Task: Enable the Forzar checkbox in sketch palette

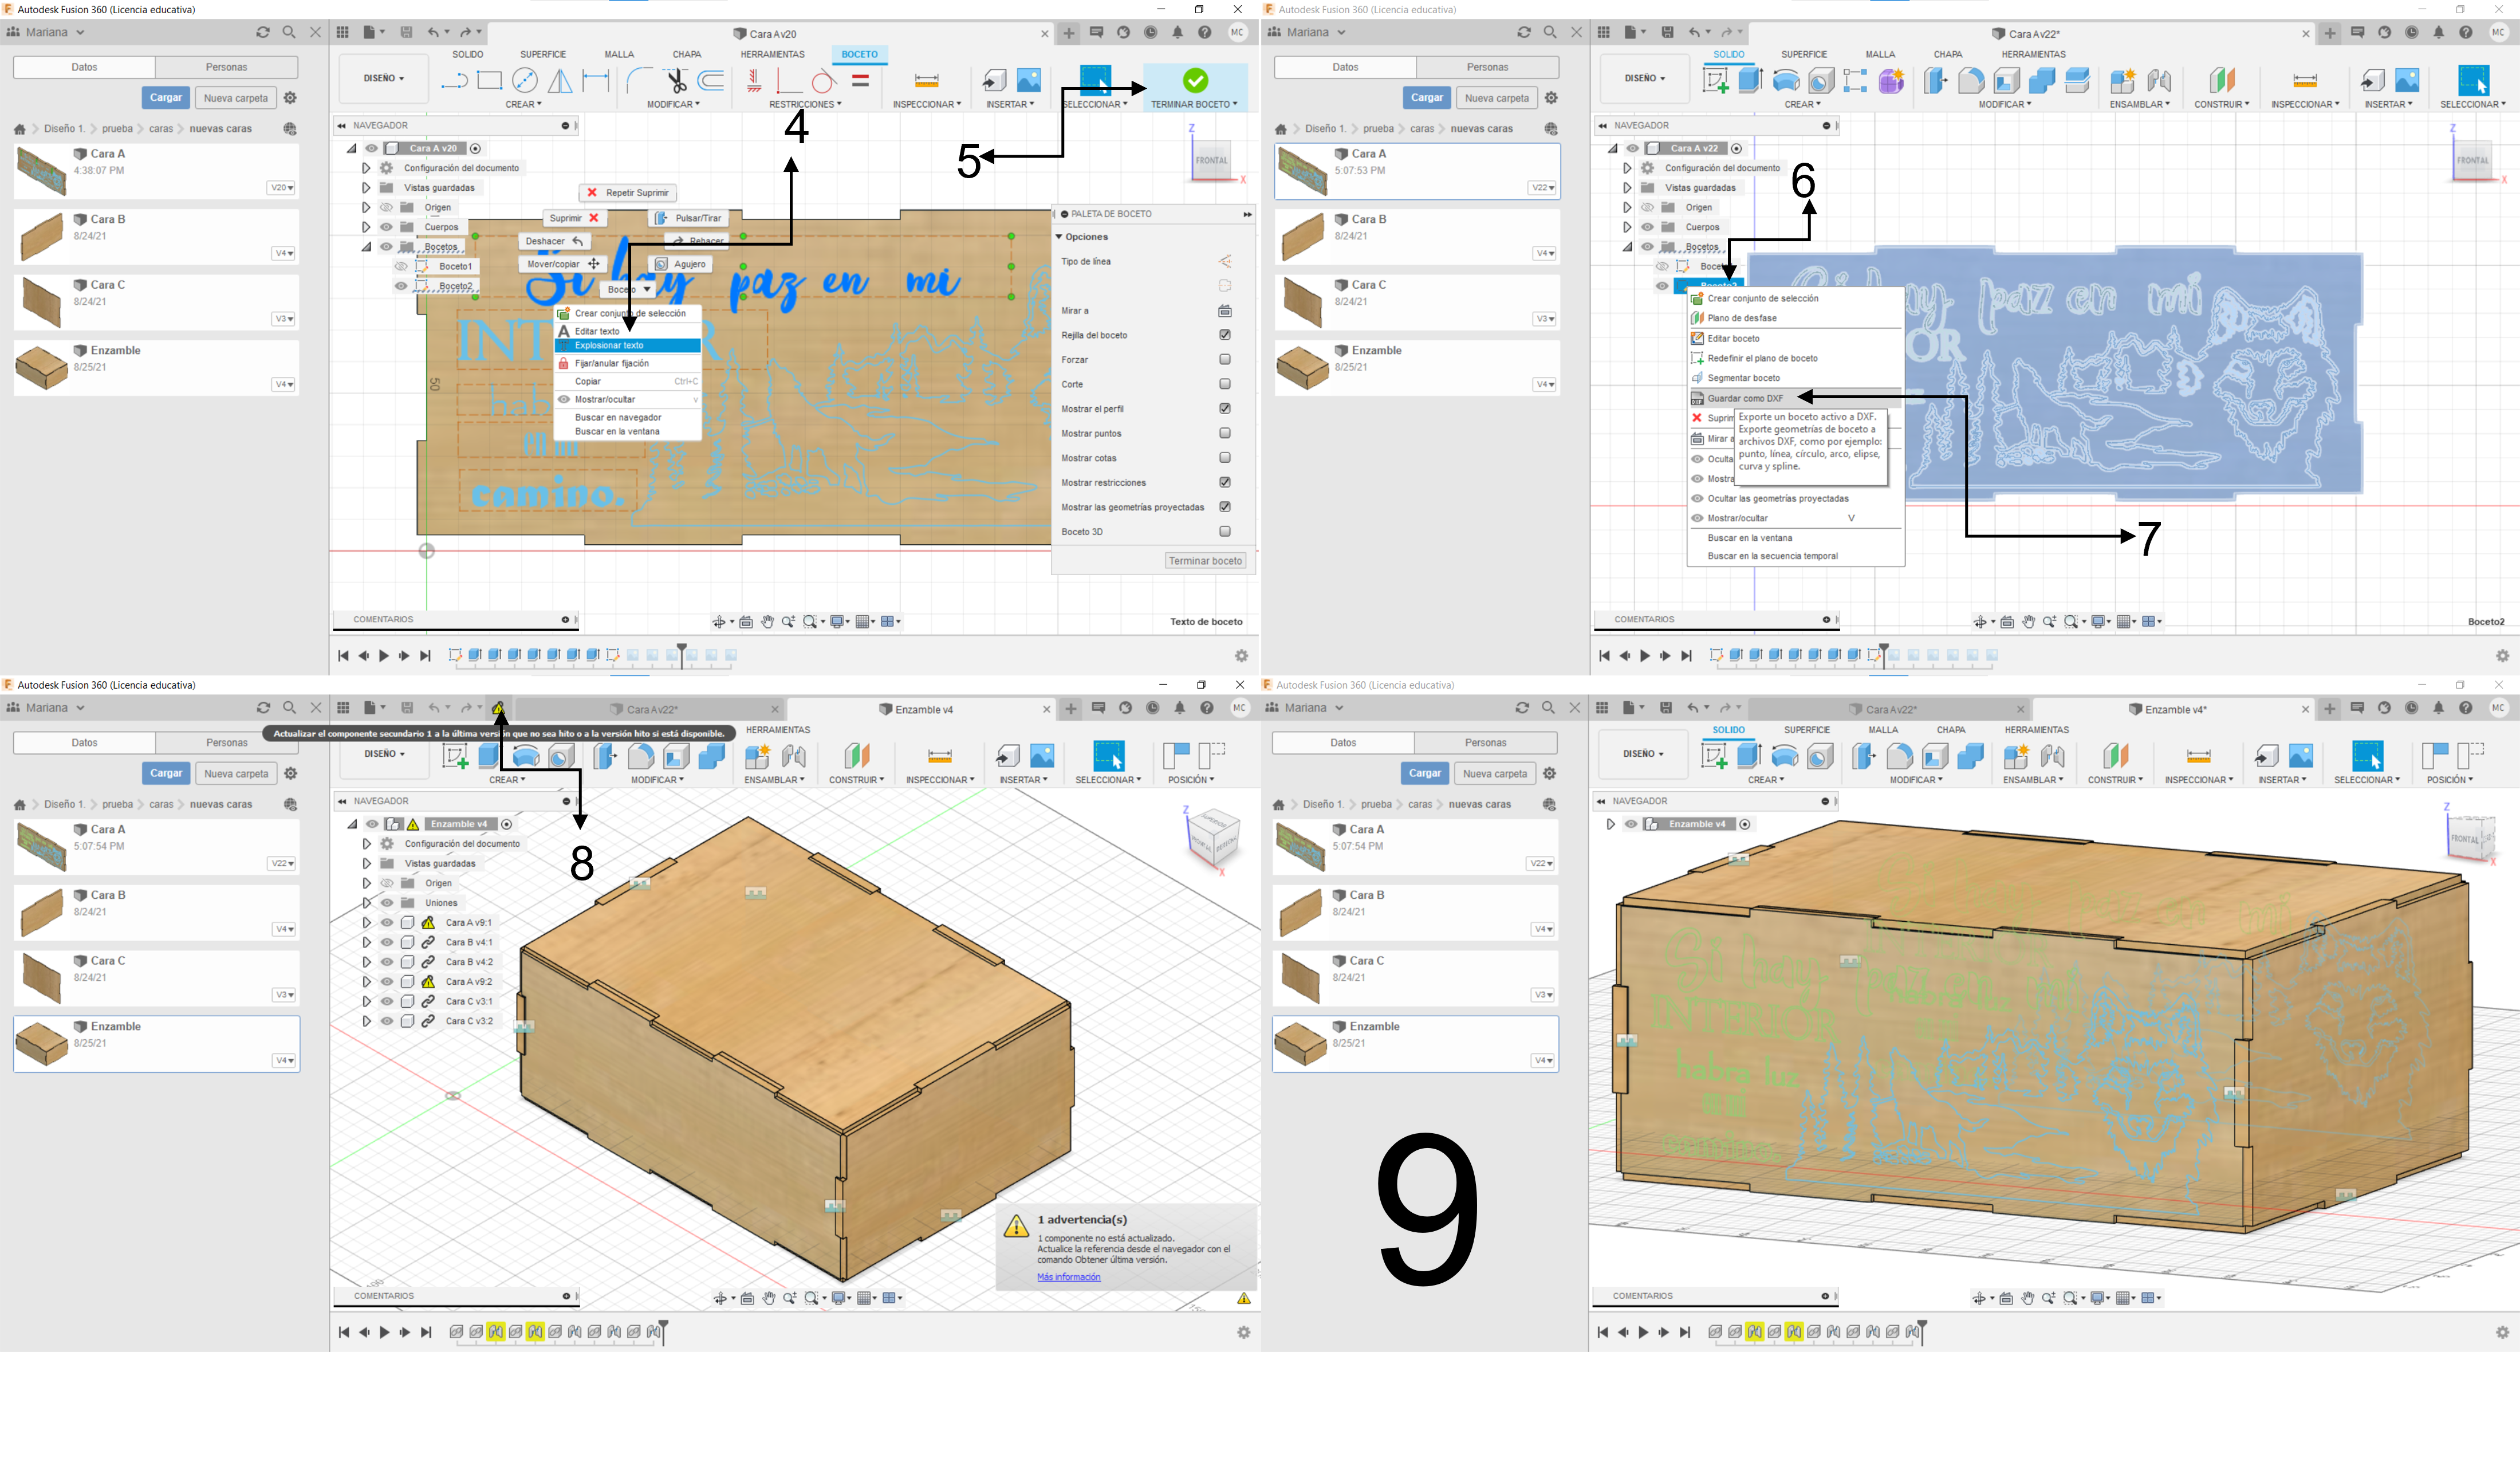Action: 1224,359
